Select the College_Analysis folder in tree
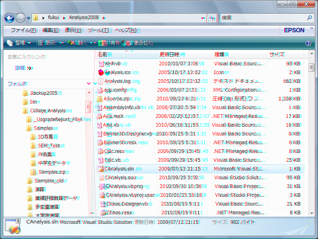This screenshot has width=318, height=239. (x=47, y=110)
